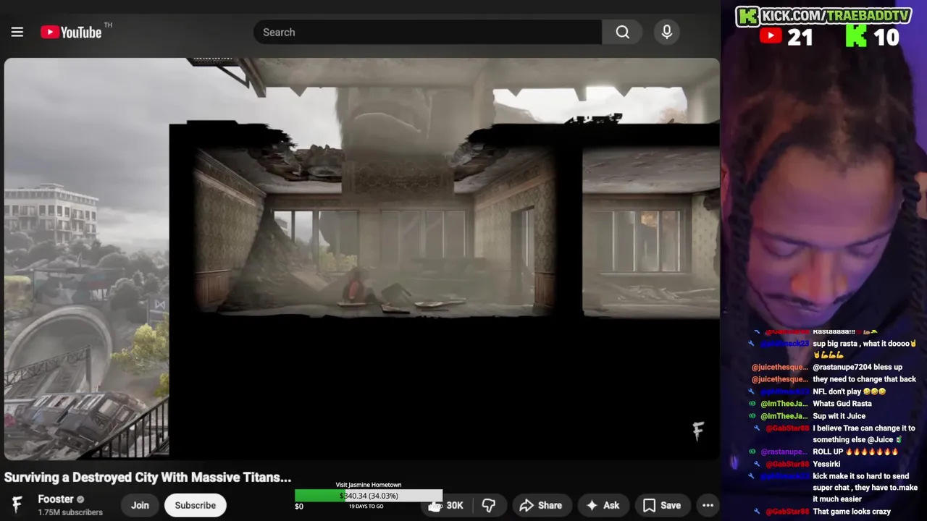Click the streamer webcam feed

click(x=824, y=188)
